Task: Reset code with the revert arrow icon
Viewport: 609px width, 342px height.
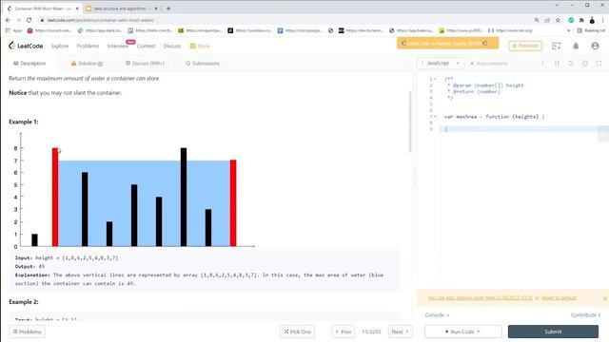Action: coord(571,64)
